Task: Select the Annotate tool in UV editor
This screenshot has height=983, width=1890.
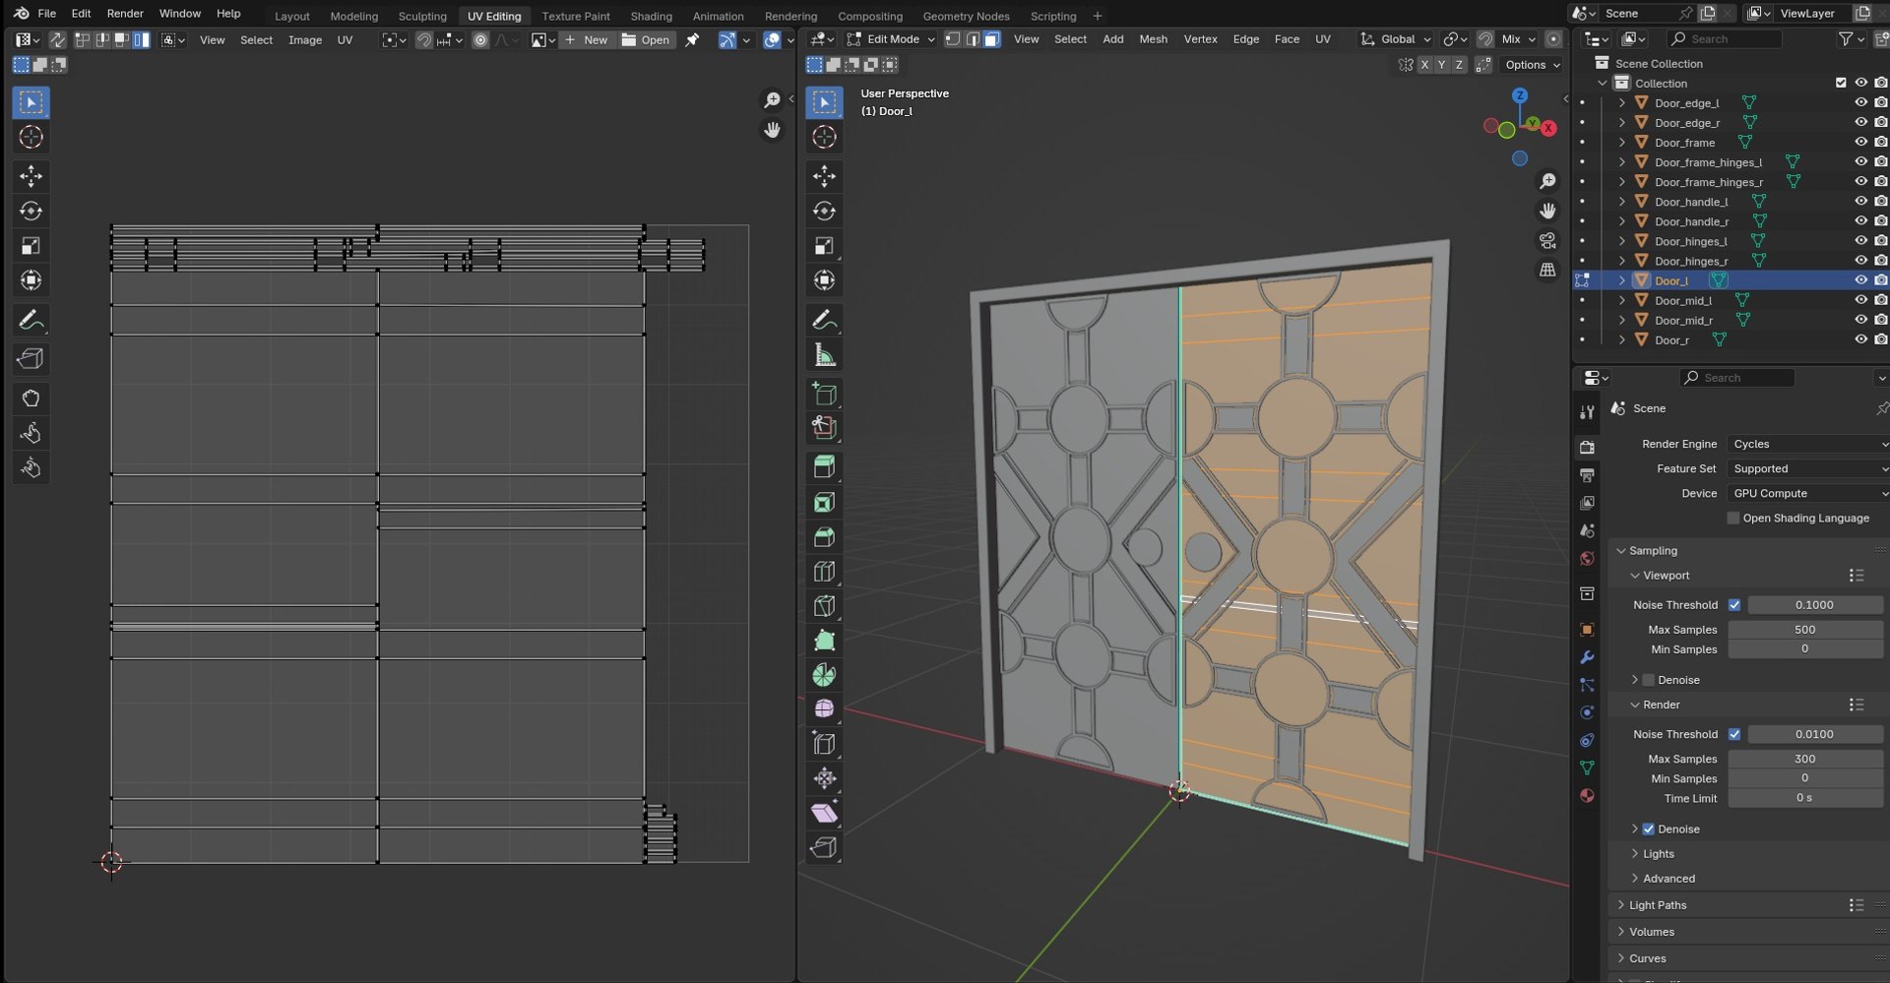Action: [x=31, y=320]
